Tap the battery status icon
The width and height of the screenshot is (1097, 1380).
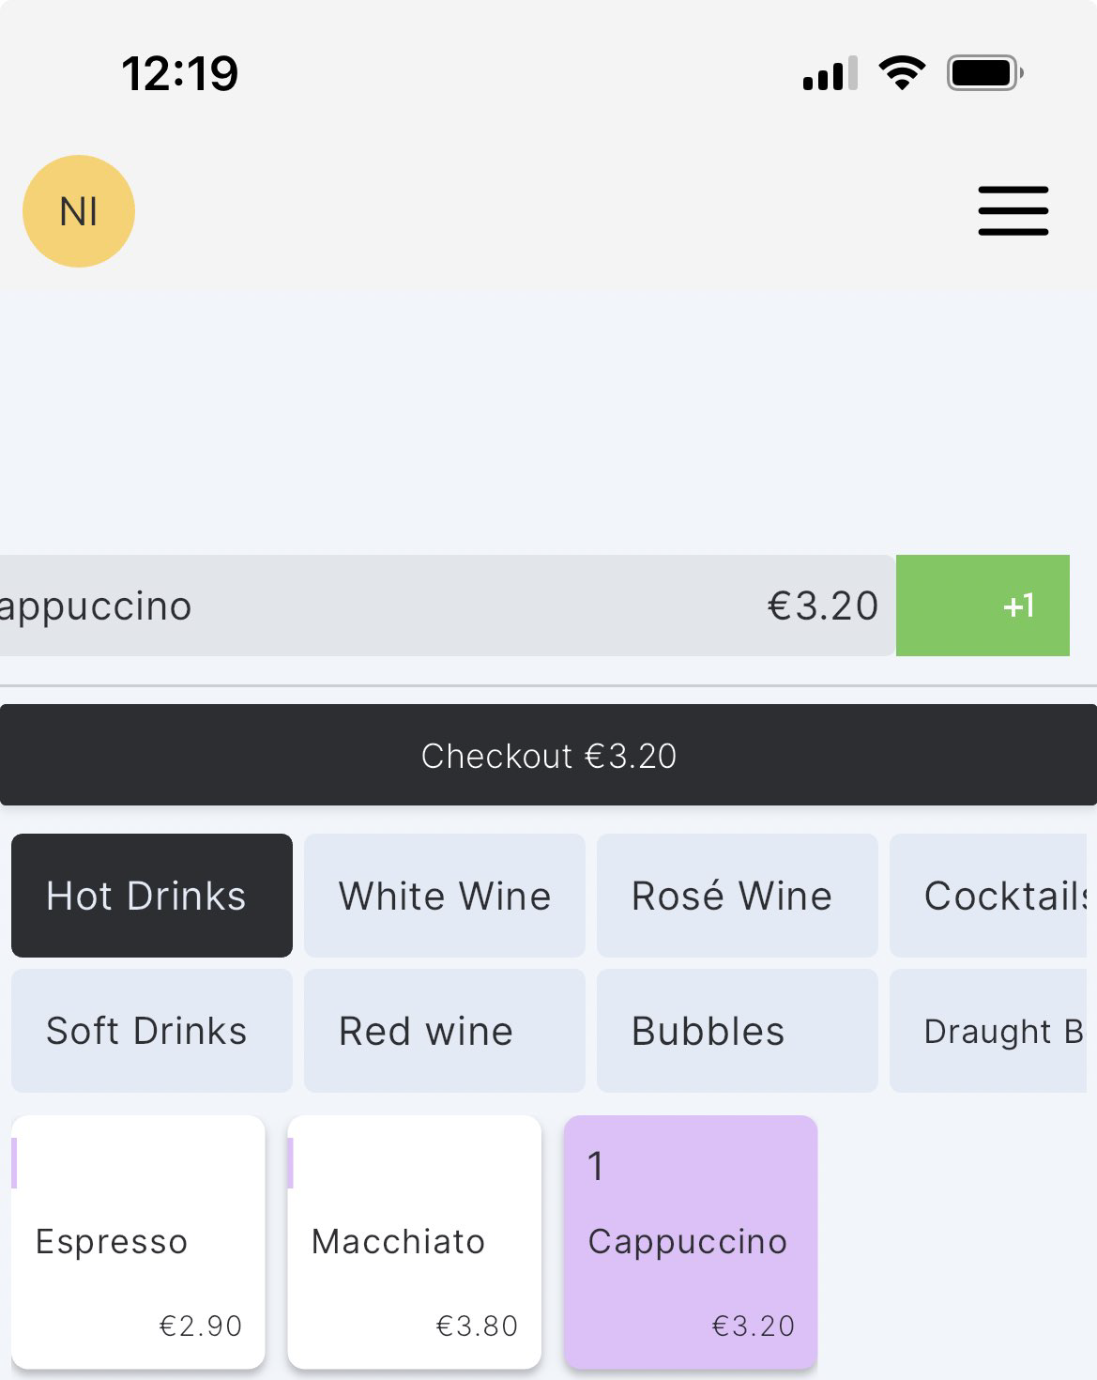(983, 73)
